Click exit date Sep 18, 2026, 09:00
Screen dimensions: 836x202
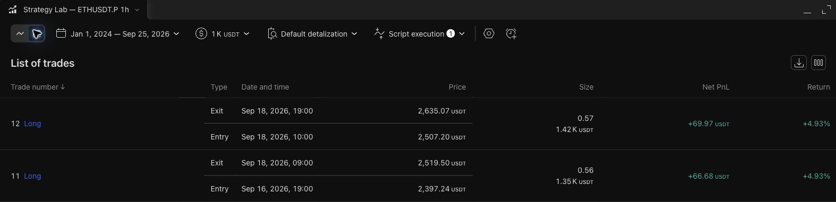coord(277,163)
